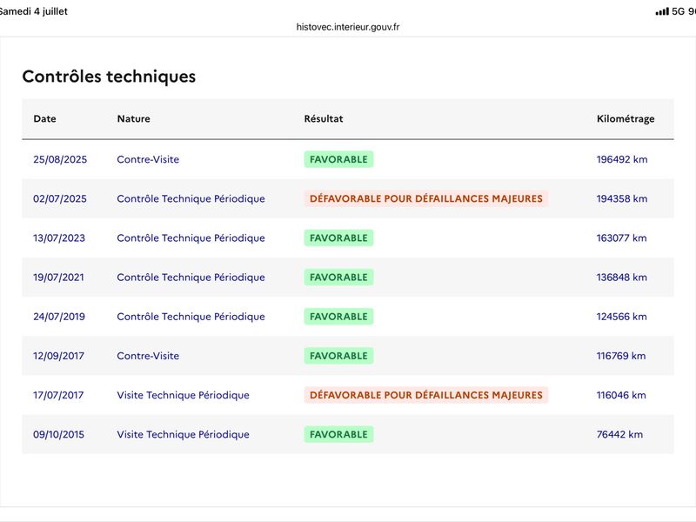Click Visite Technique Périodique dated 09/10/2015
This screenshot has height=522, width=696.
tap(184, 434)
